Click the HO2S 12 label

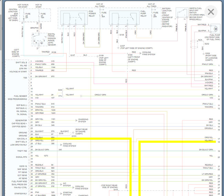pos(23,166)
